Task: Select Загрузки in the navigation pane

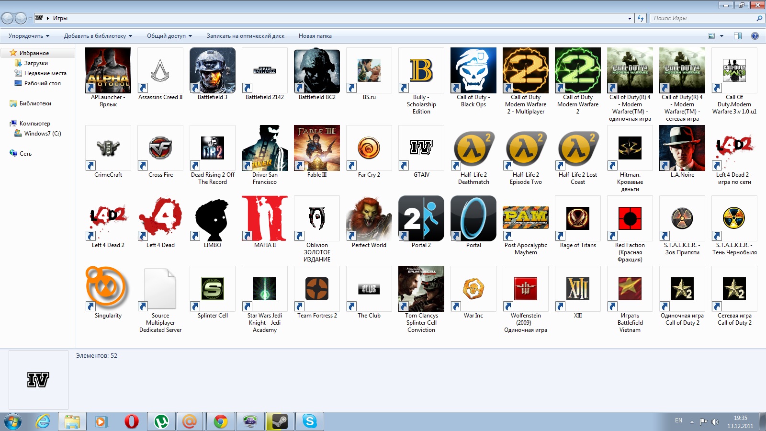Action: [36, 63]
